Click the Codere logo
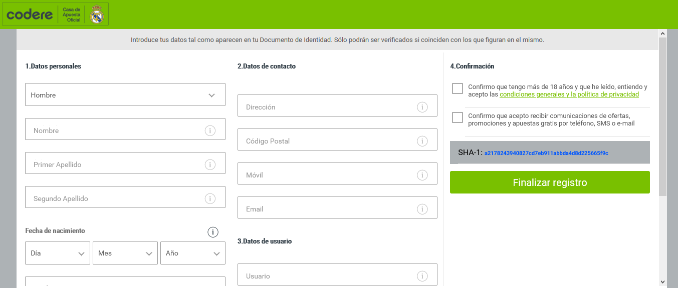The width and height of the screenshot is (678, 288). 30,14
